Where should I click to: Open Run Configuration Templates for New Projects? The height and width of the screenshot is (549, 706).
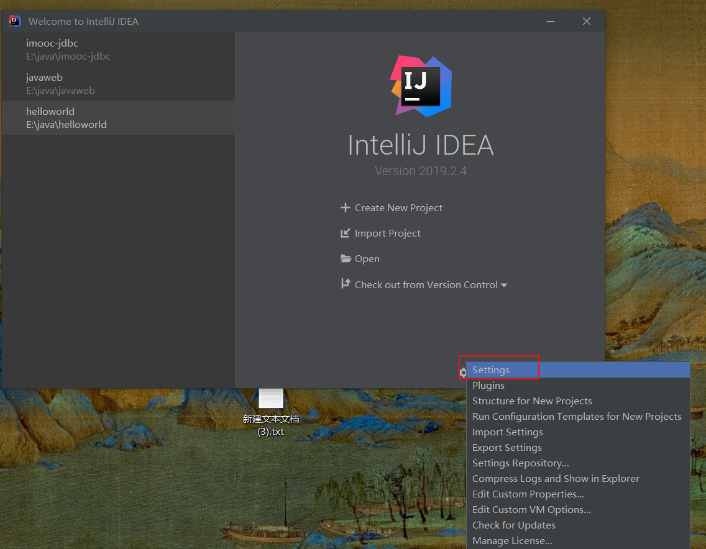click(x=578, y=417)
